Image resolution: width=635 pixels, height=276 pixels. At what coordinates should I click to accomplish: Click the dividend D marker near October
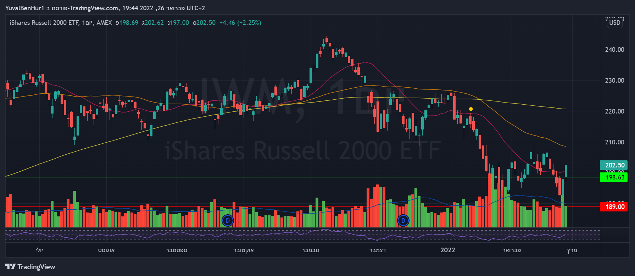pyautogui.click(x=228, y=221)
